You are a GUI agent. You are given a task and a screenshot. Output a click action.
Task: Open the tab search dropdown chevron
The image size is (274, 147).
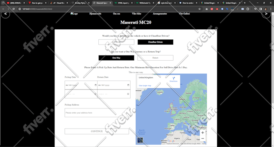click(3, 3)
